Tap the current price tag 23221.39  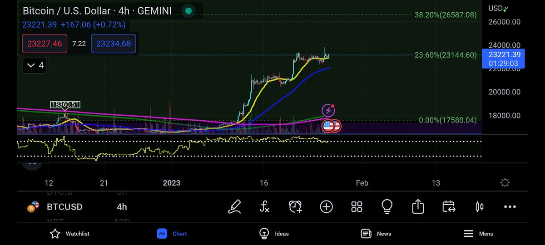504,59
